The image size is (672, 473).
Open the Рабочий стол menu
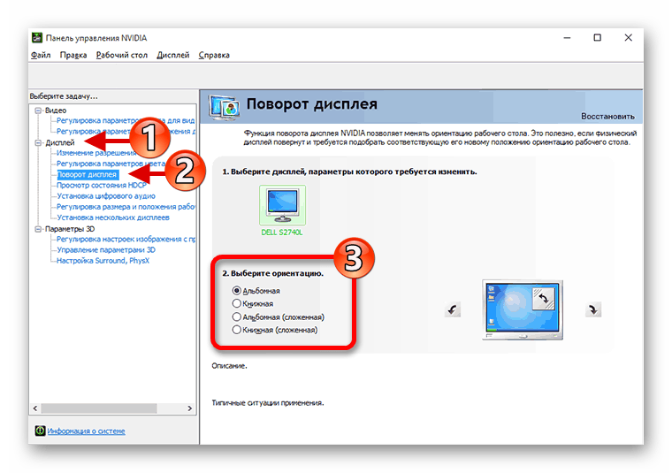coord(122,56)
